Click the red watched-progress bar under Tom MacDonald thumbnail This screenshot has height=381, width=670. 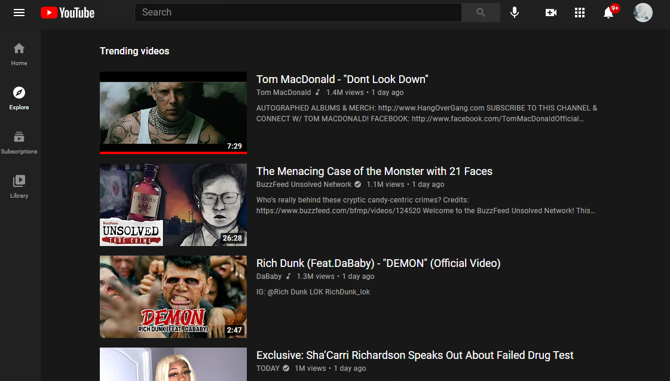pyautogui.click(x=173, y=153)
